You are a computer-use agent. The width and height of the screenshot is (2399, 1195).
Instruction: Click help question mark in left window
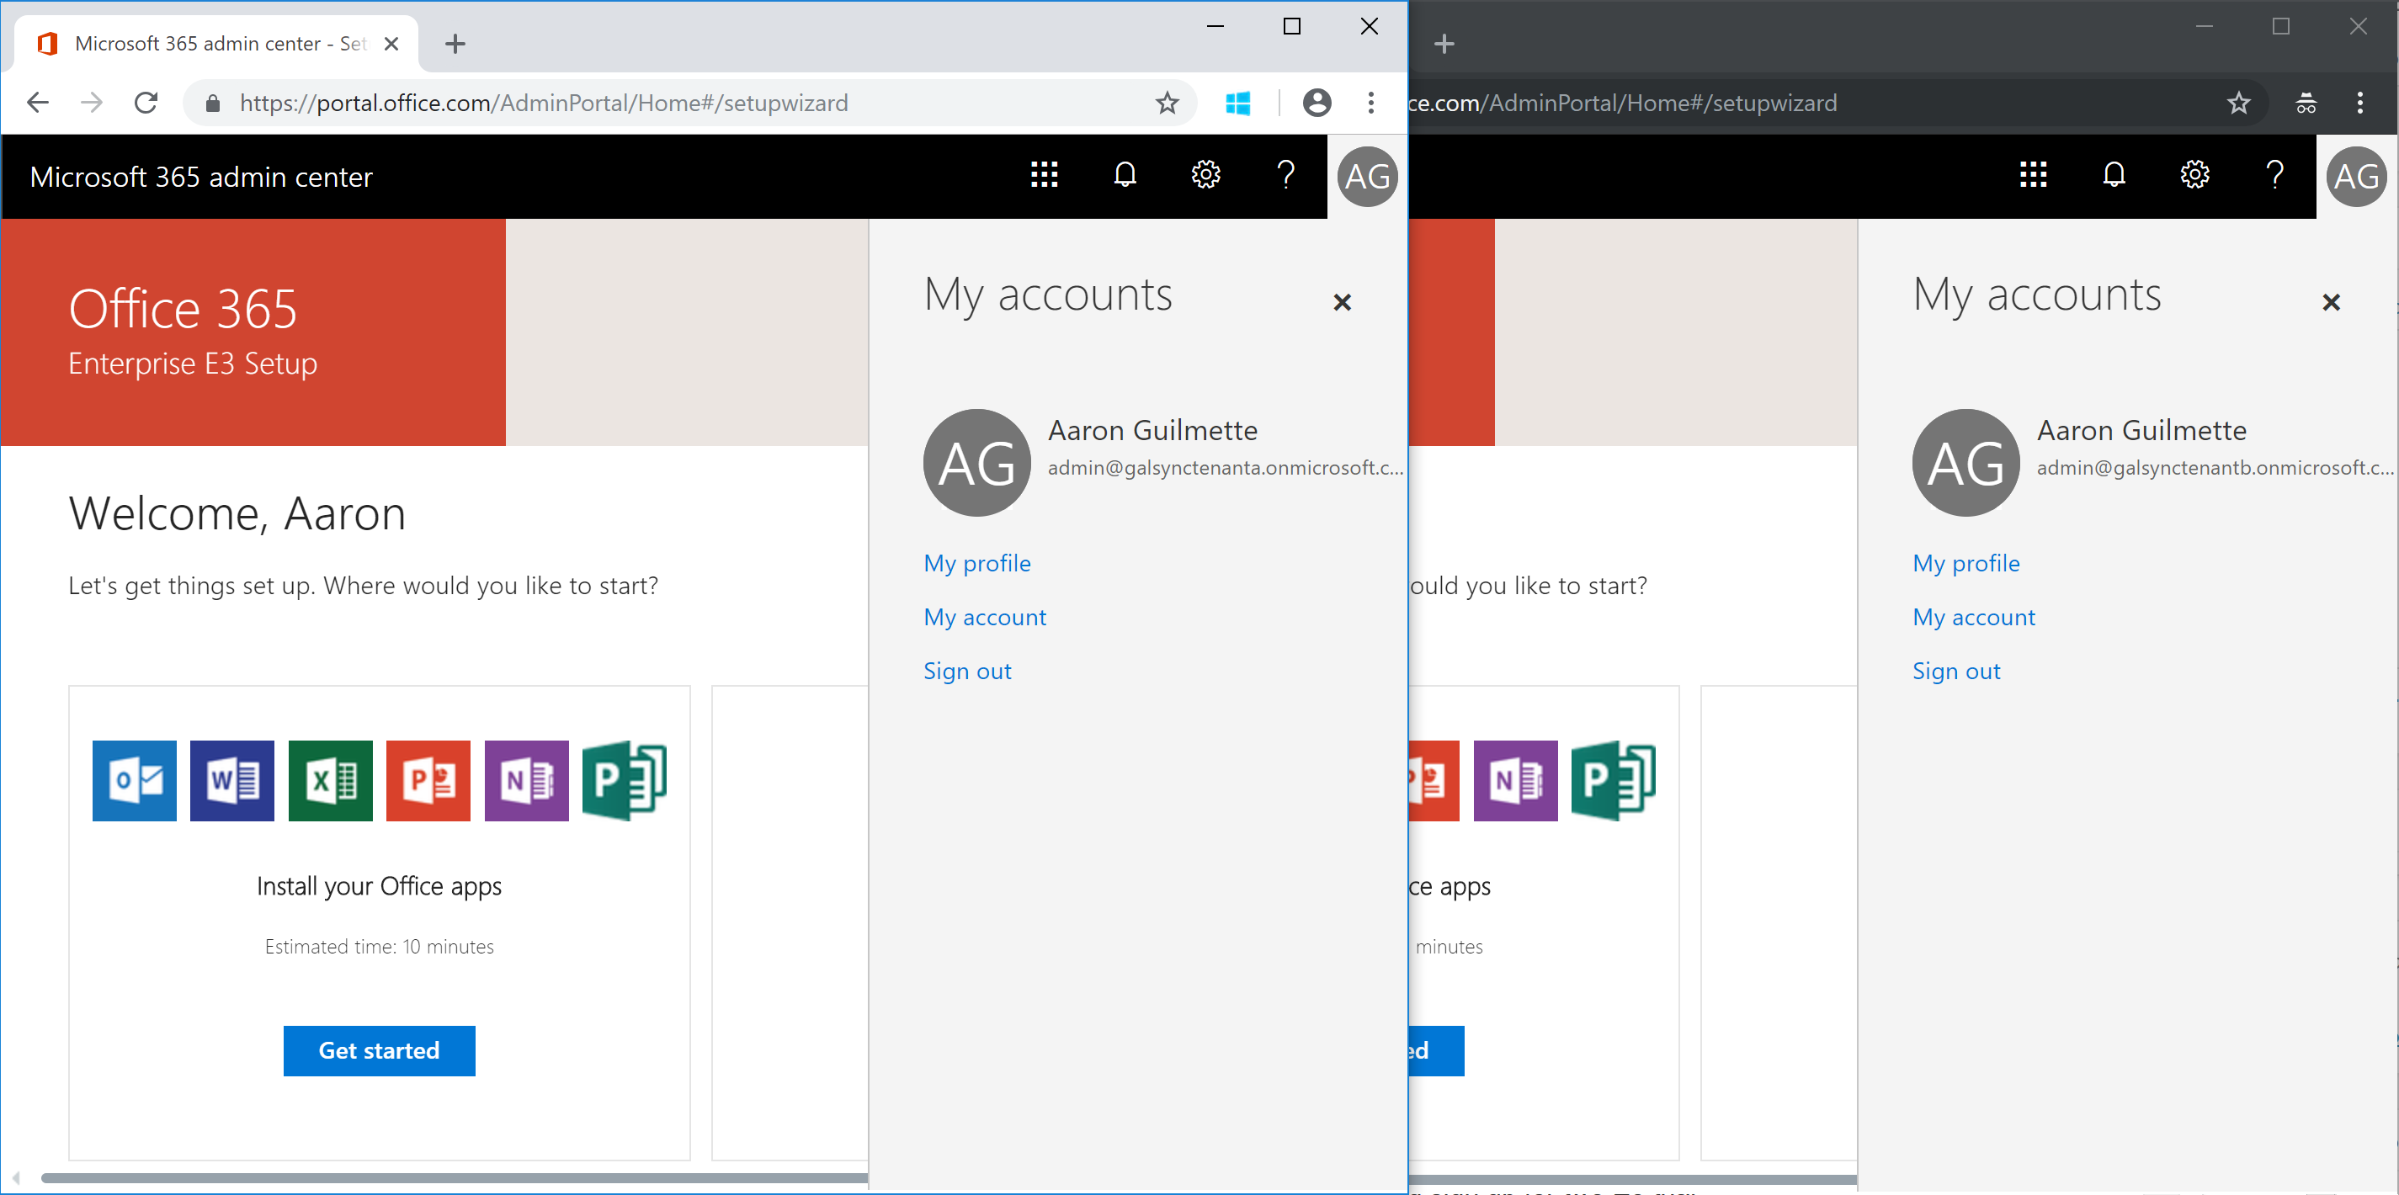pyautogui.click(x=1286, y=175)
